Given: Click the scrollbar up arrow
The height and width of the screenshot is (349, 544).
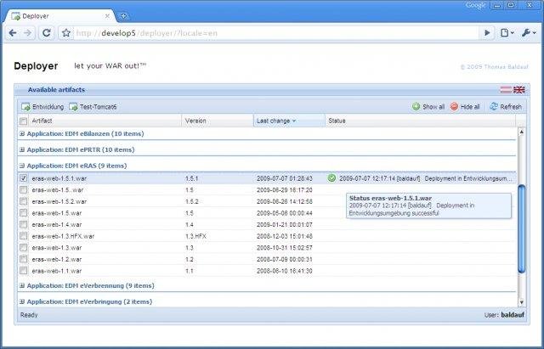Looking at the screenshot, I should point(521,132).
